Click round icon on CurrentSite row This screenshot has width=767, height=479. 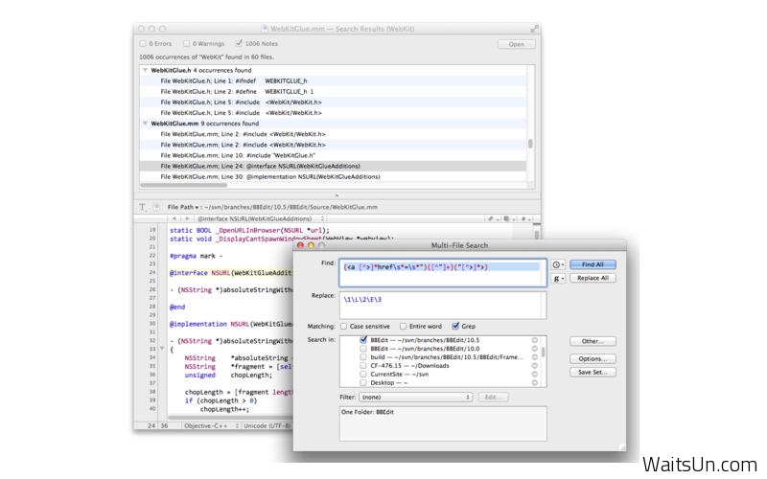(x=535, y=375)
